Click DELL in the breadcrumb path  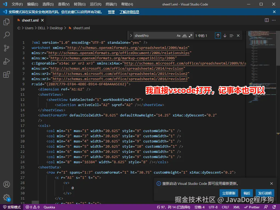[x=42, y=28]
